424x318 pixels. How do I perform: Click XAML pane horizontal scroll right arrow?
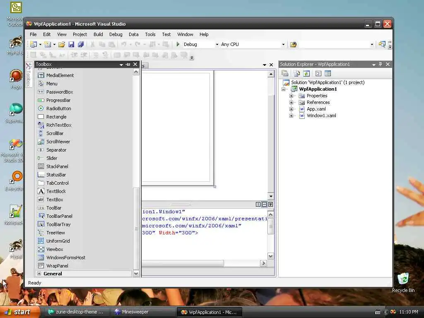[263, 263]
